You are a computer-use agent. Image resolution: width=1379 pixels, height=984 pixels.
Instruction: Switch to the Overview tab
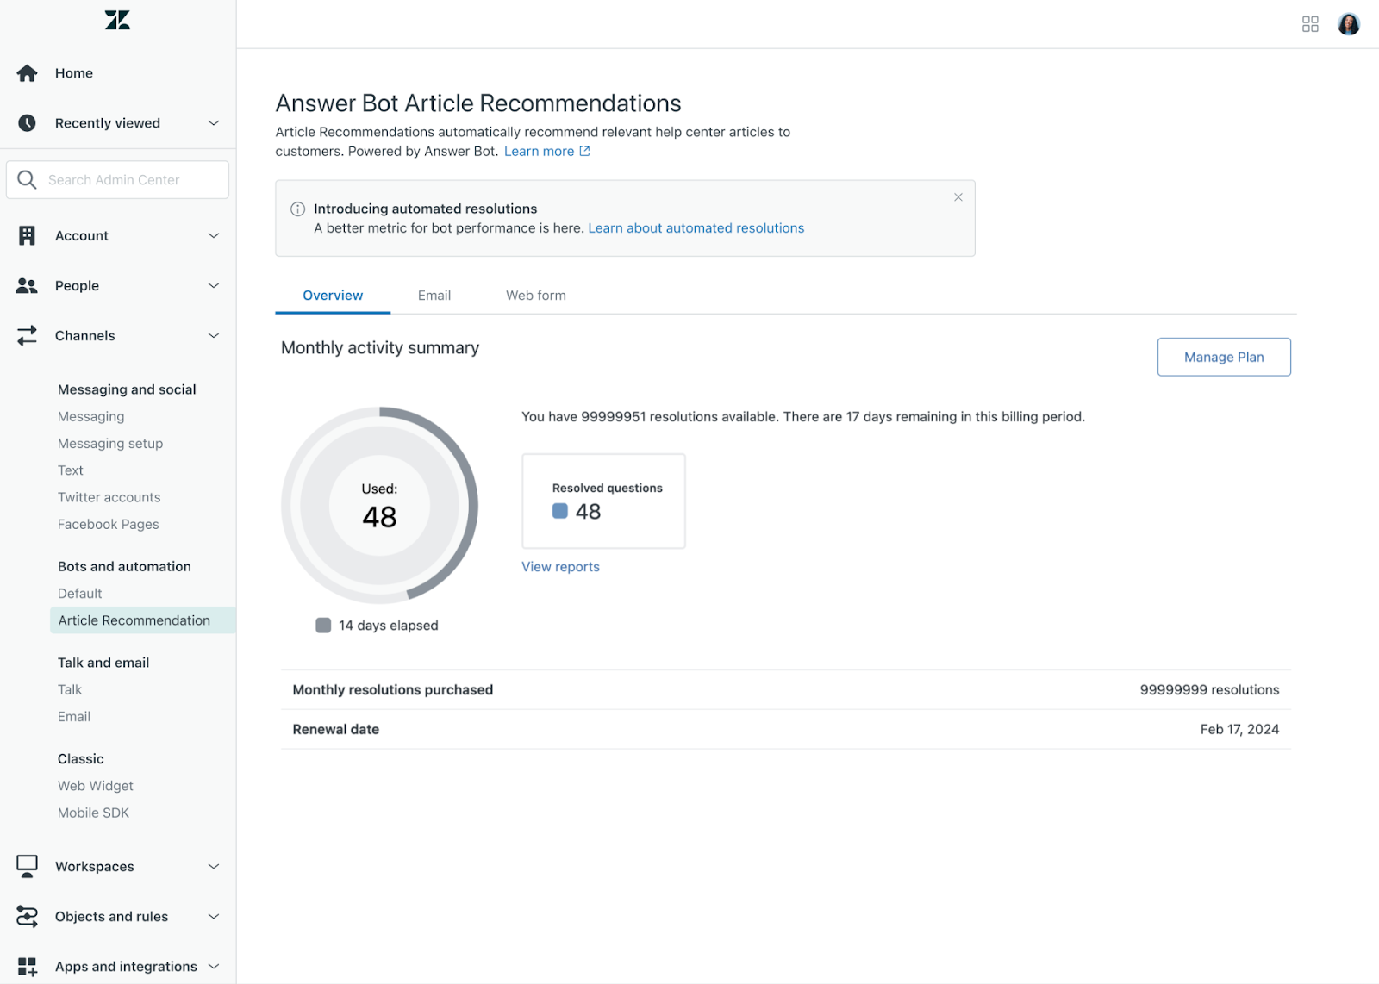(333, 296)
